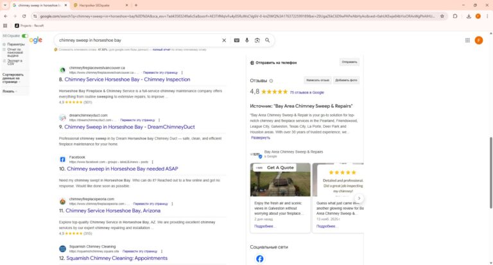Start voice search with the microphone icon
This screenshot has height=265, width=493.
[x=247, y=40]
